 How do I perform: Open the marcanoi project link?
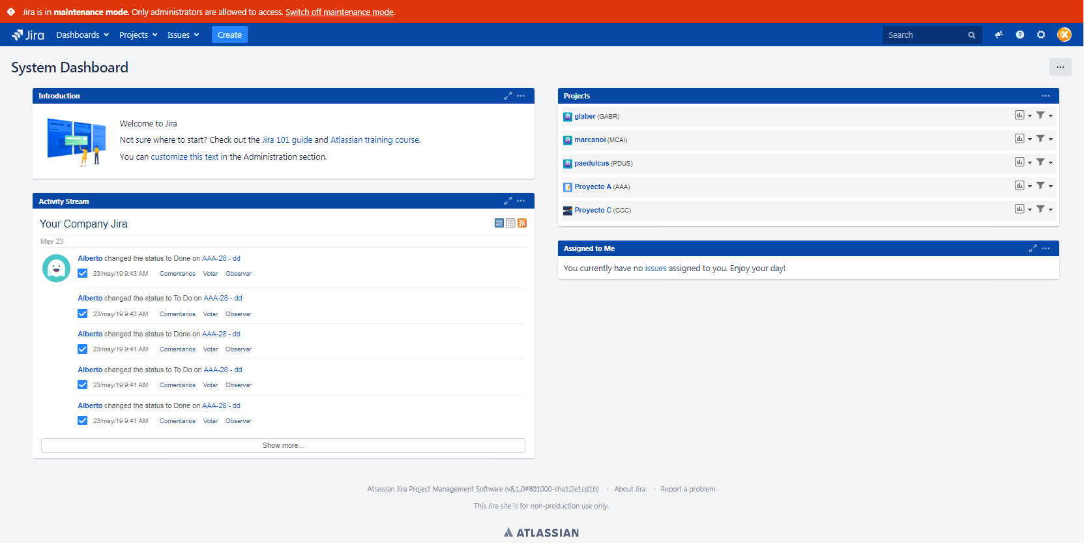(590, 139)
